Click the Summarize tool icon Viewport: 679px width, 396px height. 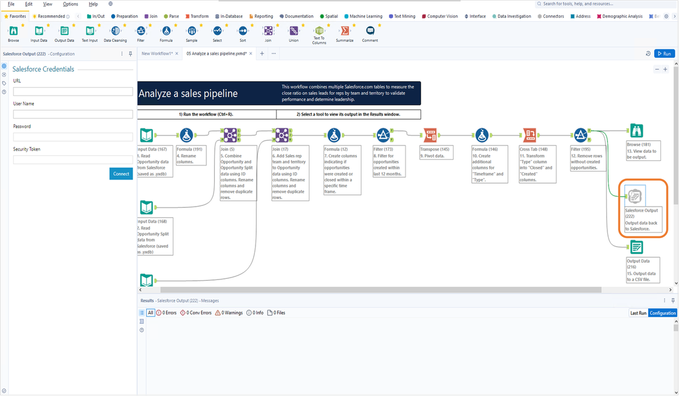coord(344,31)
